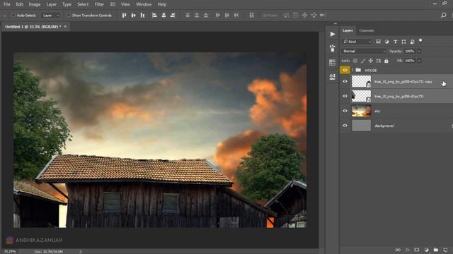Image resolution: width=453 pixels, height=254 pixels.
Task: Click the Opacity 100% field
Action: (410, 52)
